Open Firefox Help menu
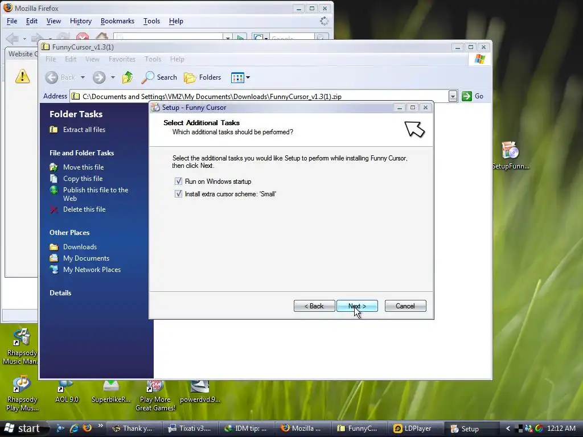The height and width of the screenshot is (437, 583). (176, 21)
